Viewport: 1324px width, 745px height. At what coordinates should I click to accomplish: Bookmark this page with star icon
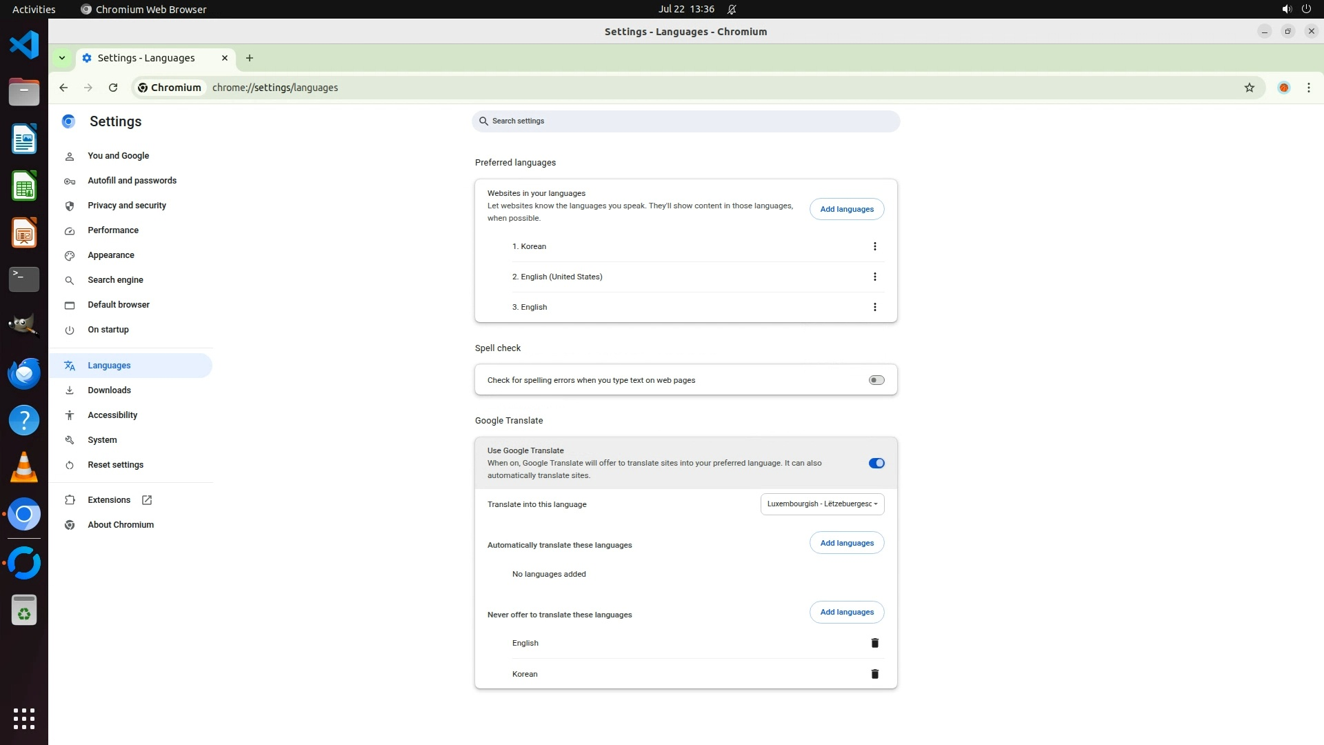coord(1249,88)
